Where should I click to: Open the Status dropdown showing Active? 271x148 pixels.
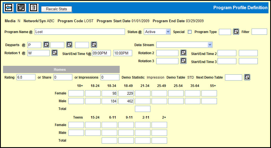pyautogui.click(x=157, y=32)
